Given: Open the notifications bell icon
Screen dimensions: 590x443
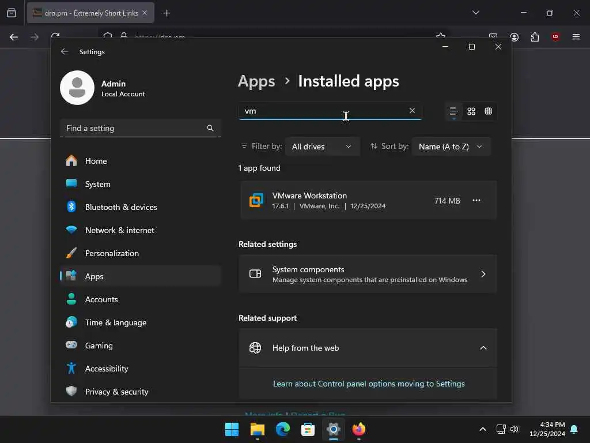Looking at the screenshot, I should coord(574,429).
